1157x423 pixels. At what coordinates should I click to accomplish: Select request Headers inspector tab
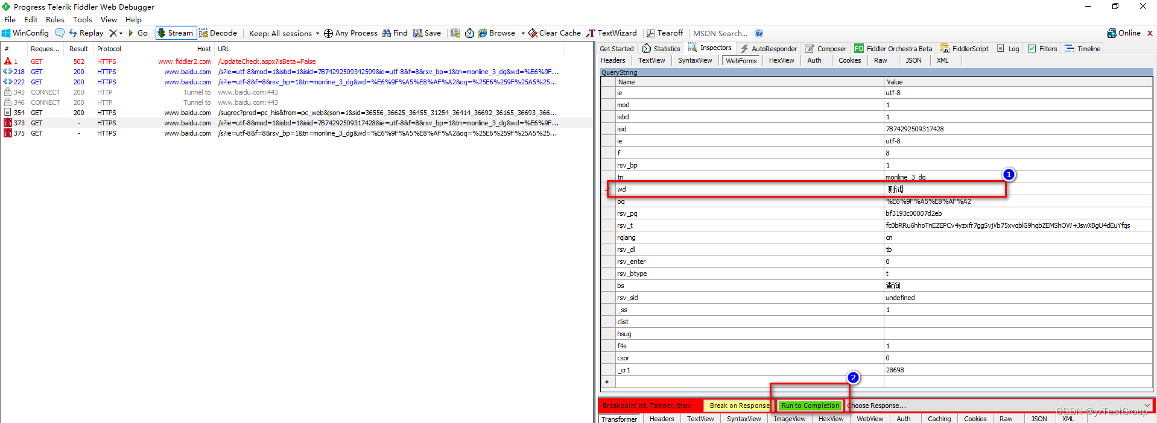[613, 60]
